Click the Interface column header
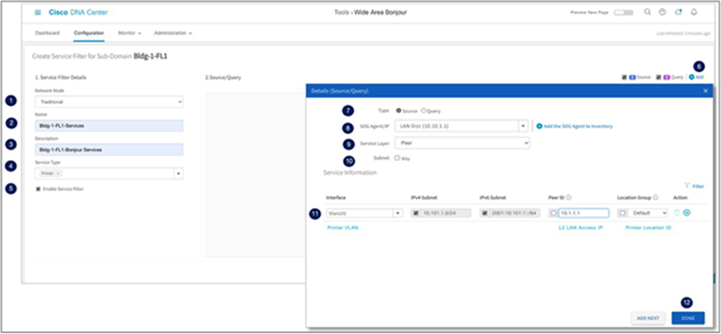The height and width of the screenshot is (334, 721). [x=336, y=198]
